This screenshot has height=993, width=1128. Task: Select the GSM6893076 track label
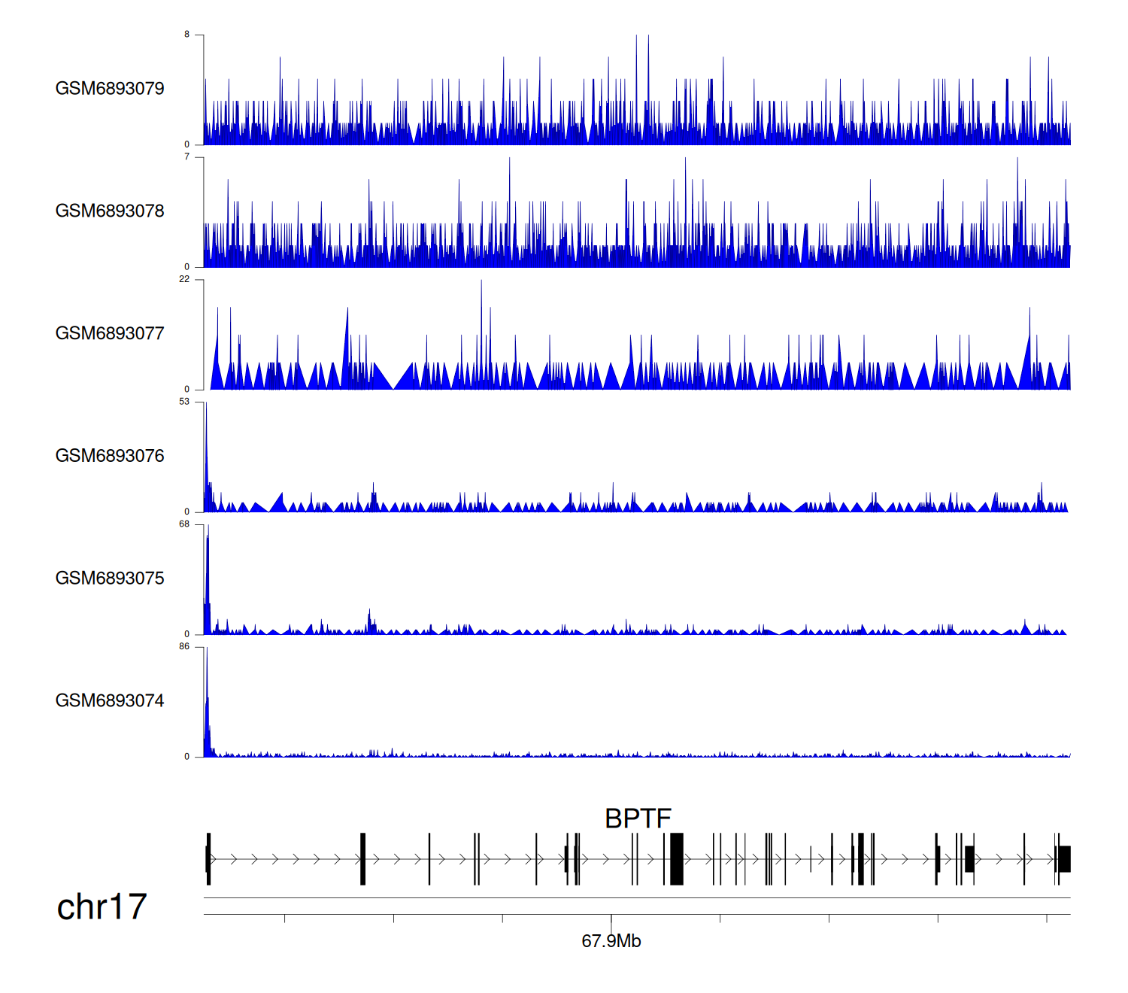(x=110, y=457)
